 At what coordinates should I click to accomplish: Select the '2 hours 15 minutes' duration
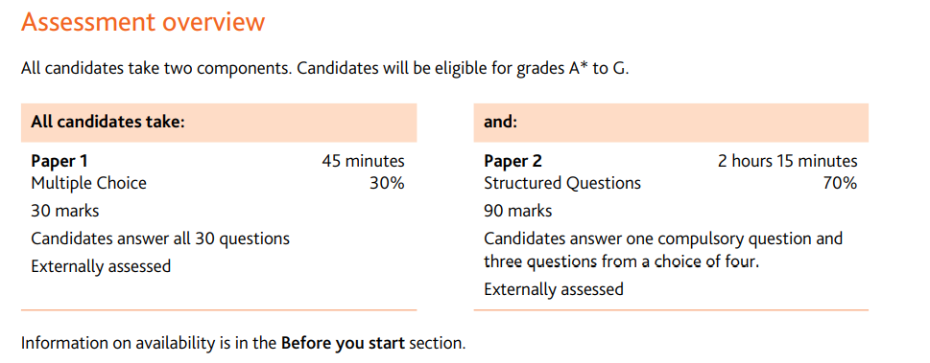[787, 161]
